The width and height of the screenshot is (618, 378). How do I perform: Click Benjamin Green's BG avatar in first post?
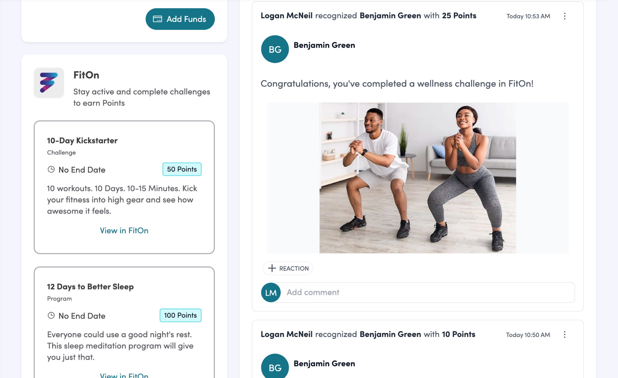(275, 49)
